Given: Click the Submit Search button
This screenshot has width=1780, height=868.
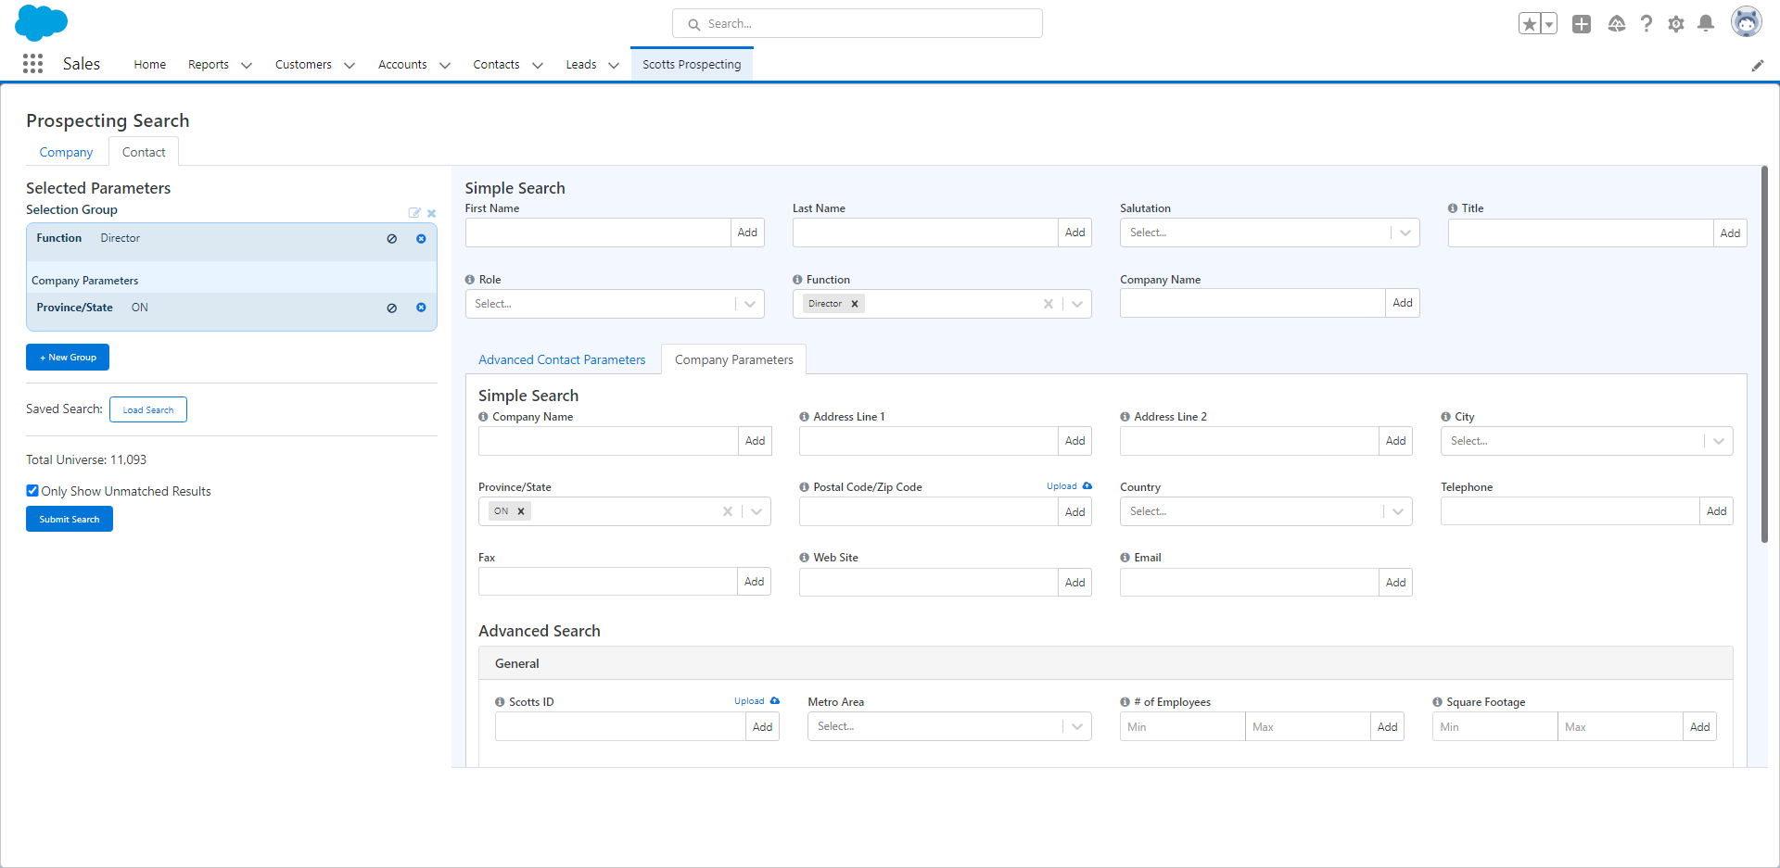Looking at the screenshot, I should coord(70,519).
